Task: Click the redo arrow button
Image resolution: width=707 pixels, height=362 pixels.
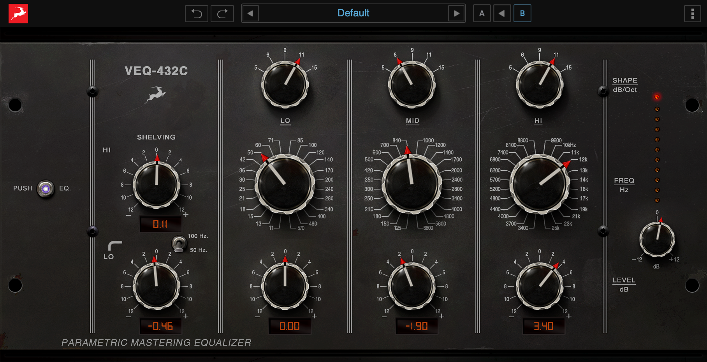Action: [x=222, y=14]
